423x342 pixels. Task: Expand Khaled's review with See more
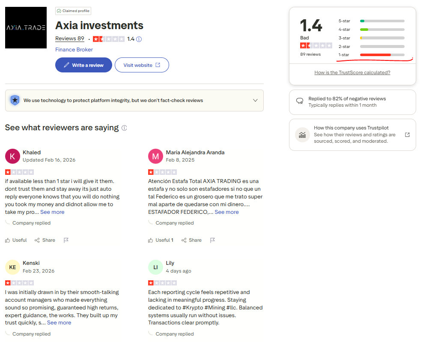pos(52,212)
